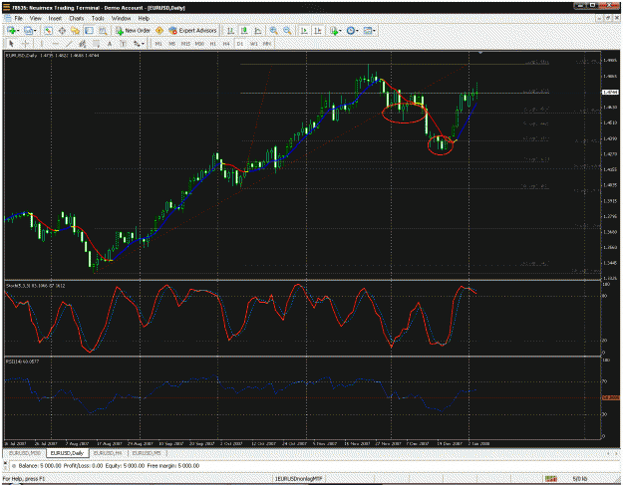Zoom in on the chart
Screen dimensions: 623x485
coord(273,31)
